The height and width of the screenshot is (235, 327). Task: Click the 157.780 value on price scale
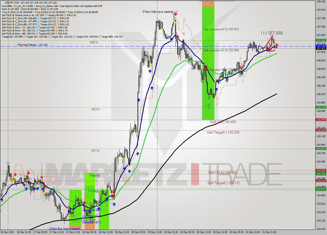click(321, 18)
